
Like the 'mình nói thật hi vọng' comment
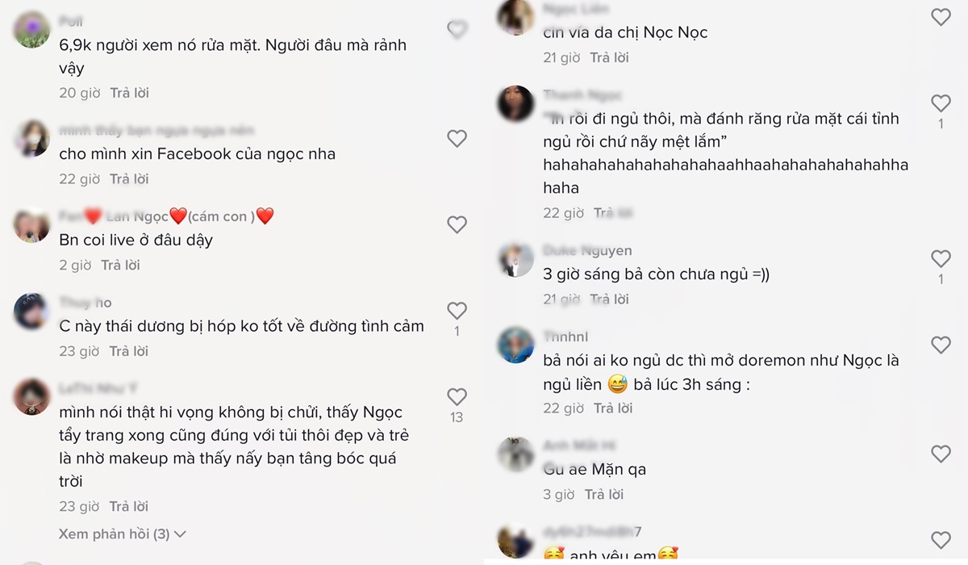point(457,397)
